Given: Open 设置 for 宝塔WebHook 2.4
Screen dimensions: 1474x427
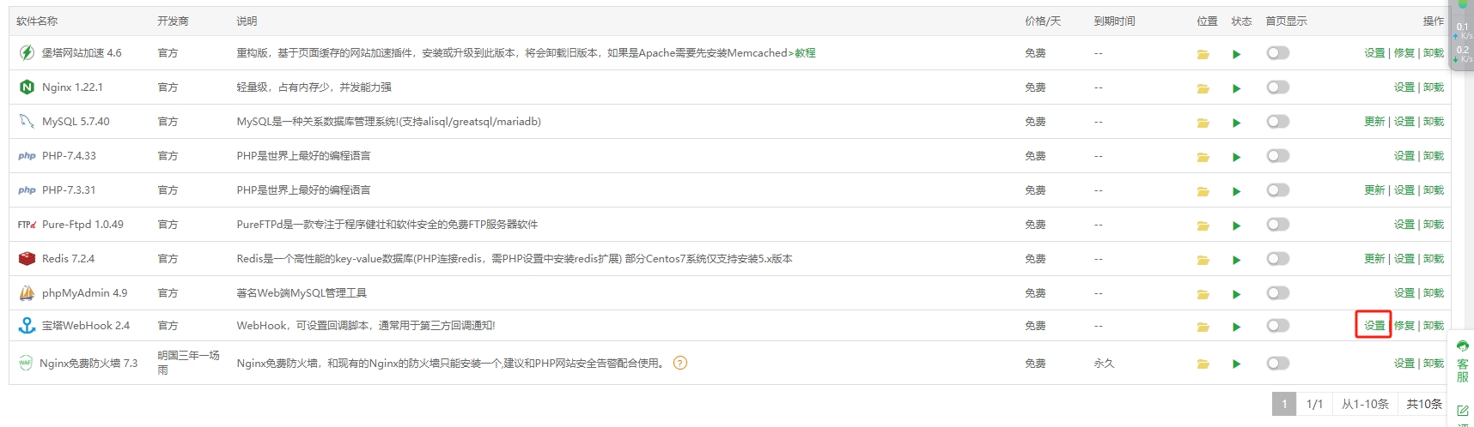Looking at the screenshot, I should (1374, 326).
